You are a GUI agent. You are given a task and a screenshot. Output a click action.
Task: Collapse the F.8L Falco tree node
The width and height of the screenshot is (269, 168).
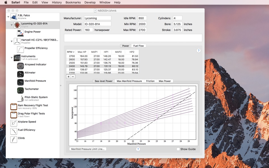click(8, 17)
